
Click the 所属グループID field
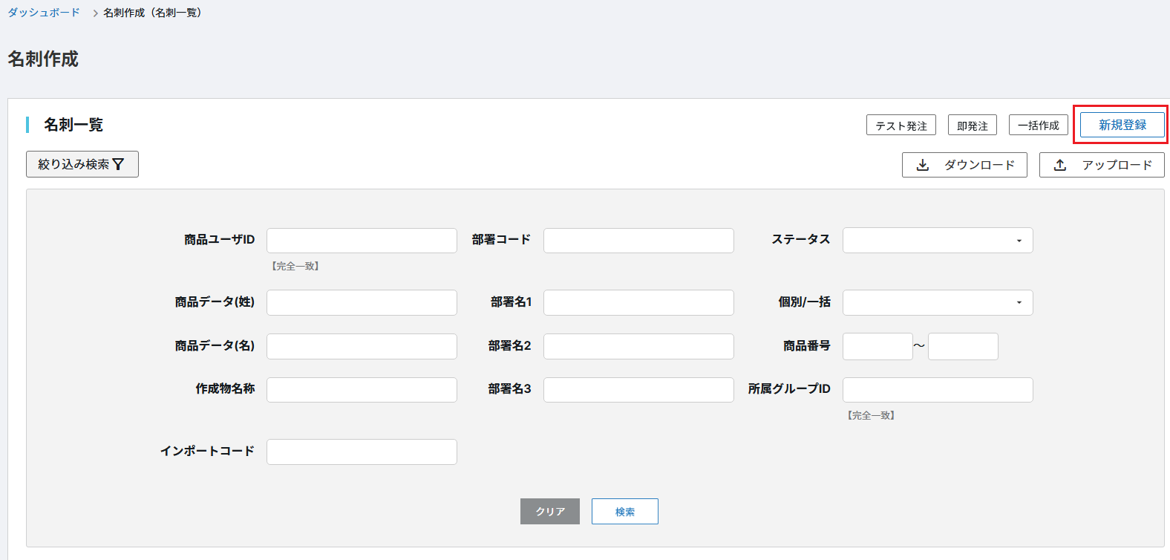(x=937, y=390)
